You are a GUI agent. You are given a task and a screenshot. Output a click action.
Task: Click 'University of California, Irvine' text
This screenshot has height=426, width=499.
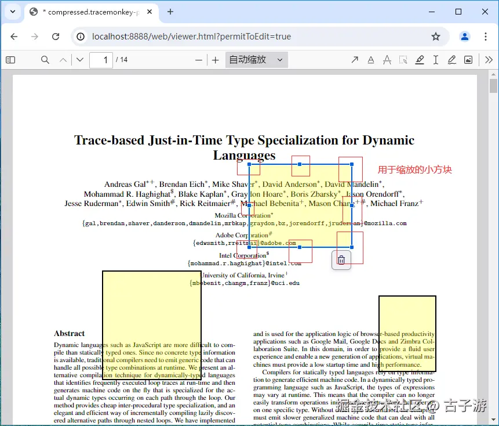coord(243,275)
